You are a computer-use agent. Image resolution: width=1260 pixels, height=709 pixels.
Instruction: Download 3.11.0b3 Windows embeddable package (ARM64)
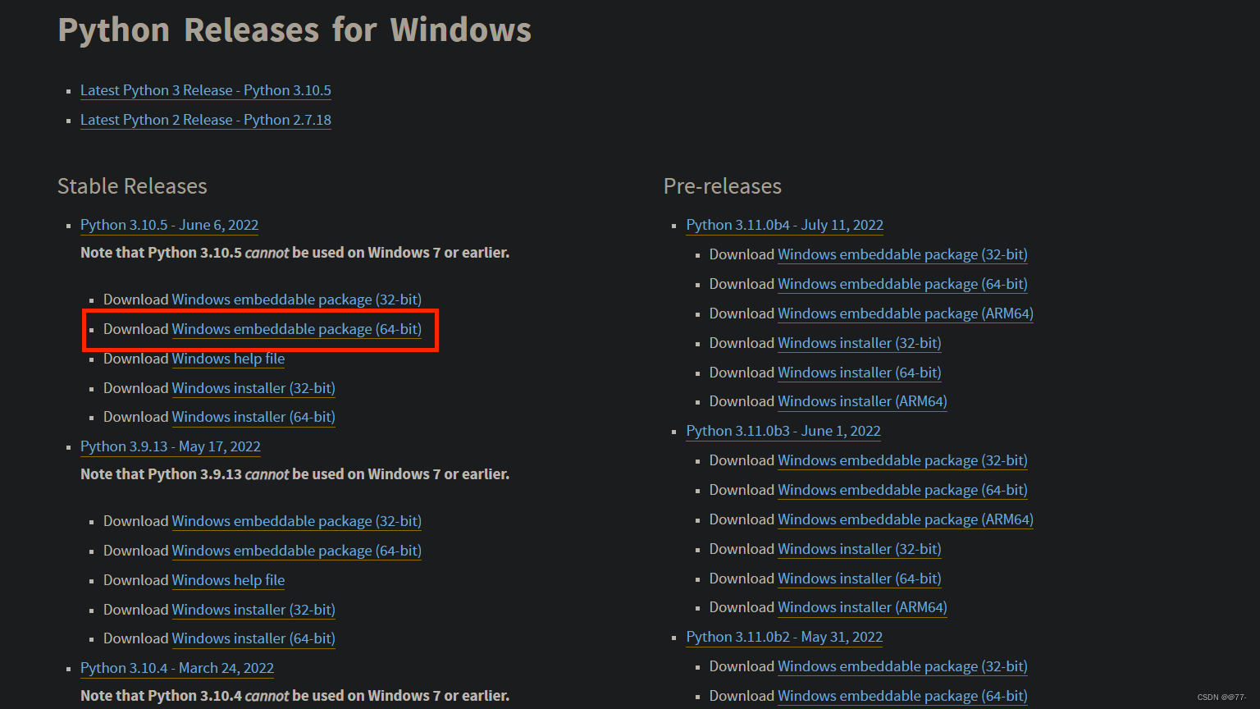[906, 519]
